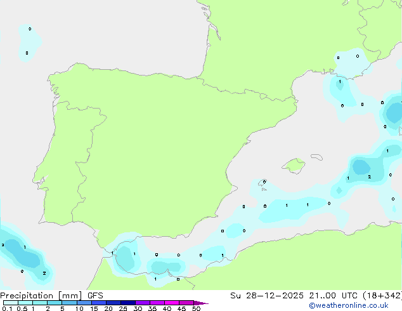Image resolution: width=402 pixels, height=311 pixels.
Task: Select the 5–10 mm legend color swatch
Action: click(x=69, y=303)
